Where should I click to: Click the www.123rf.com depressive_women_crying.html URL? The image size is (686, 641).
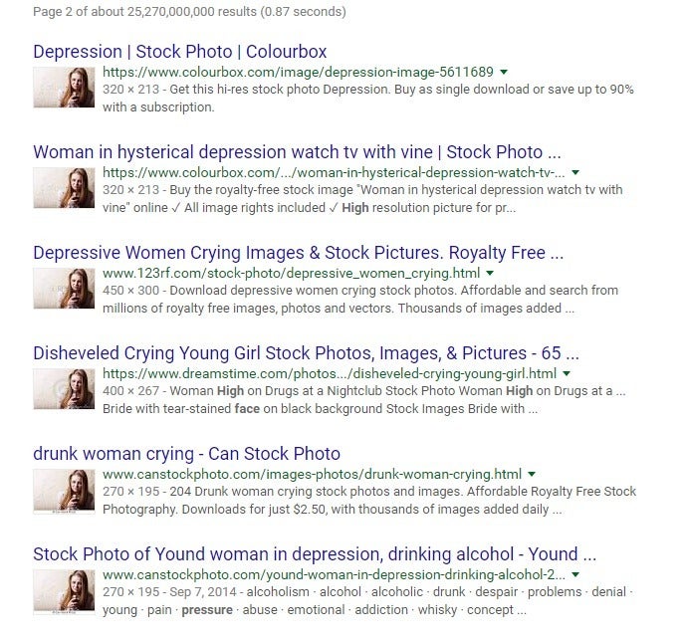click(x=292, y=273)
